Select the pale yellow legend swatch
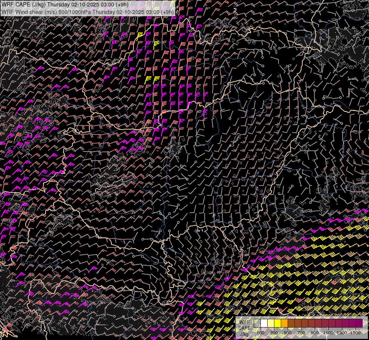Viewport: 369px width, 340px height. [271, 323]
